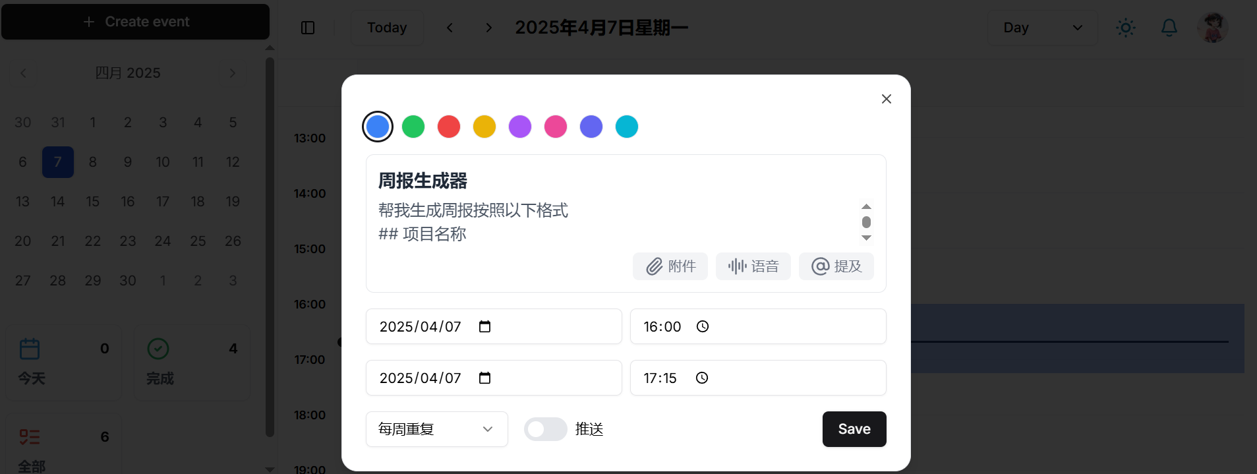1257x474 pixels.
Task: Click the 13:00 time label
Action: click(310, 138)
